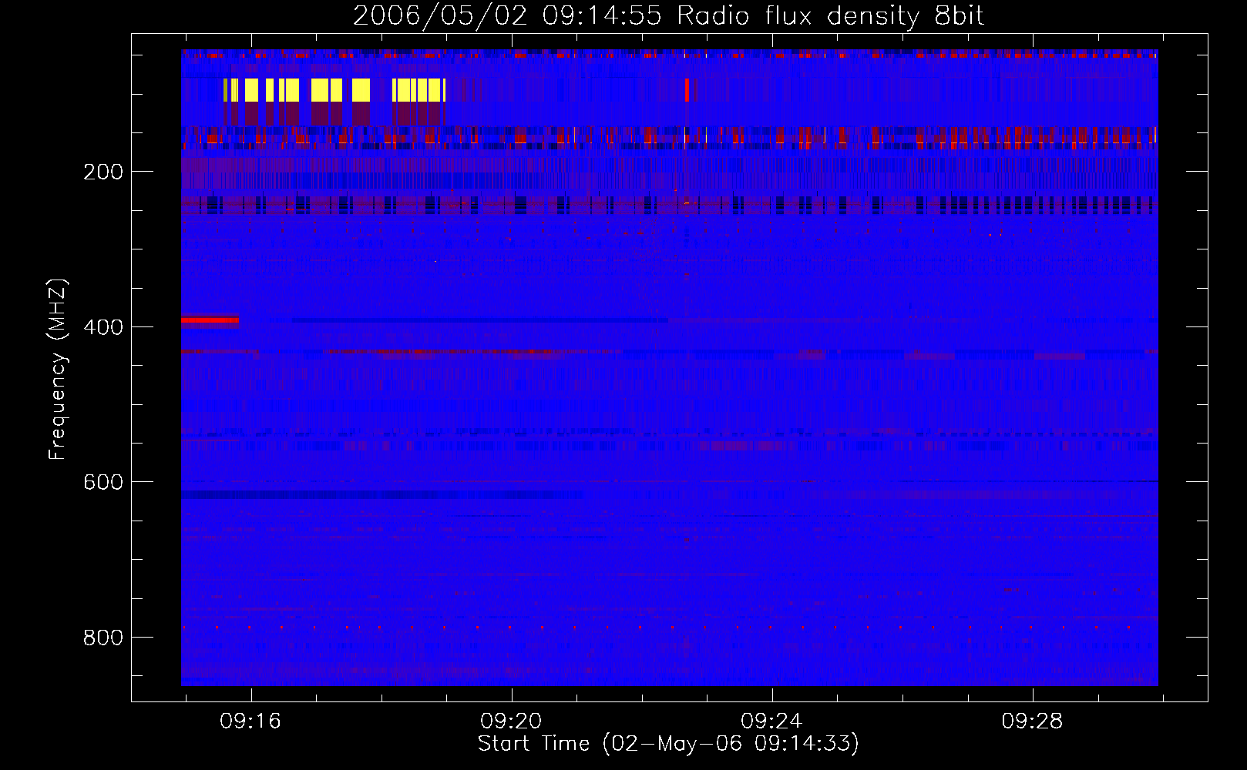Screen dimensions: 1247x770
Task: Click the 09:20 time tick label
Action: pyautogui.click(x=511, y=721)
